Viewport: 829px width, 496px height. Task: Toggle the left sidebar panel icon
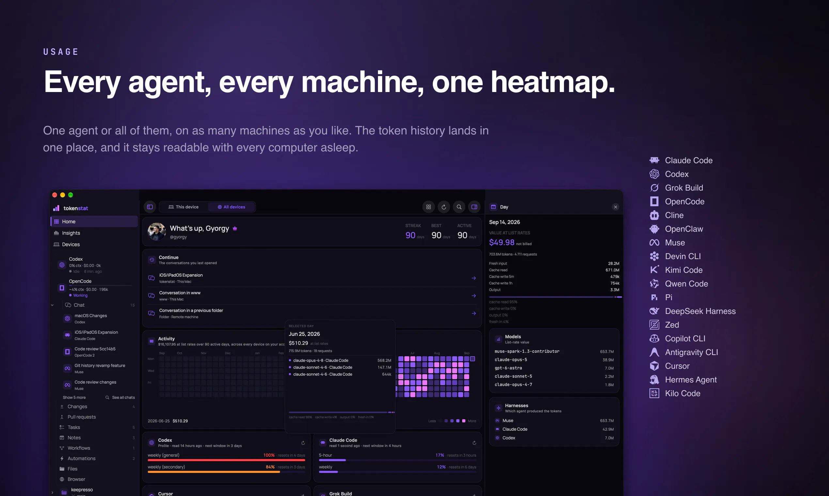[150, 207]
